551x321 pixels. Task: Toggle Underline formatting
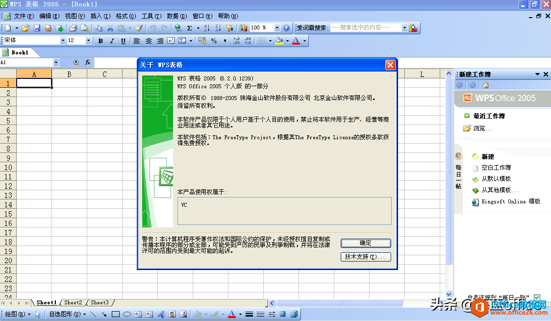point(123,41)
